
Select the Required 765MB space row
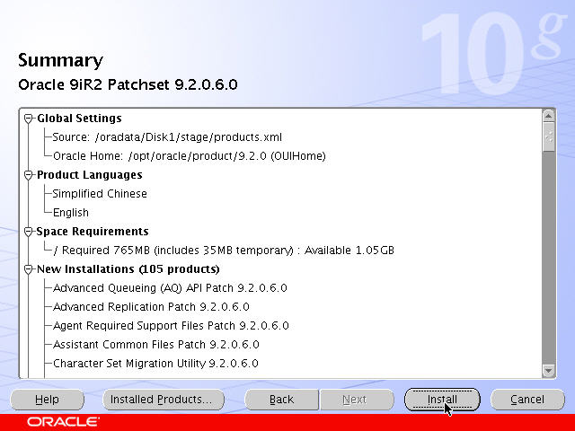pyautogui.click(x=224, y=251)
